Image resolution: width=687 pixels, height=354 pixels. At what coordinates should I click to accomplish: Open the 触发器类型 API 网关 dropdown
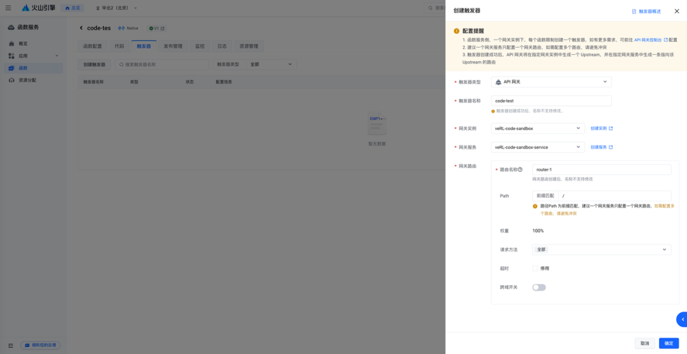[551, 81]
